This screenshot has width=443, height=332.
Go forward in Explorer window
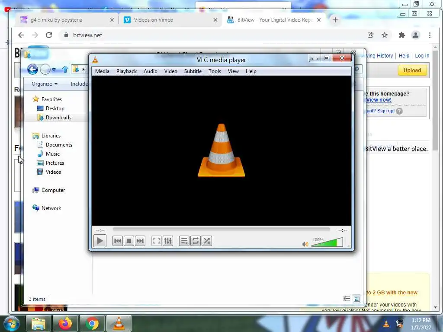pos(45,69)
